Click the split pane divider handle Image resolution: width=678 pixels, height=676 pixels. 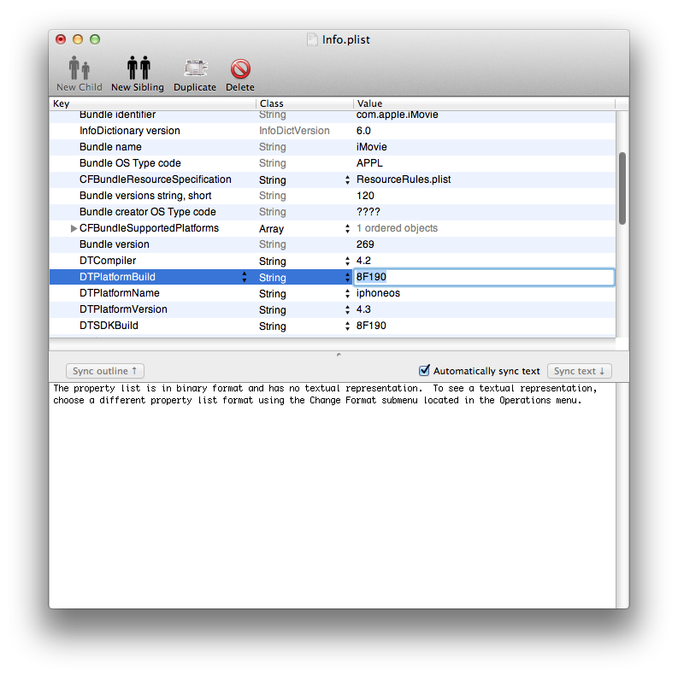coord(339,355)
